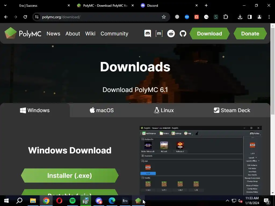Open the Community nav link
This screenshot has height=206, width=275.
point(114,34)
